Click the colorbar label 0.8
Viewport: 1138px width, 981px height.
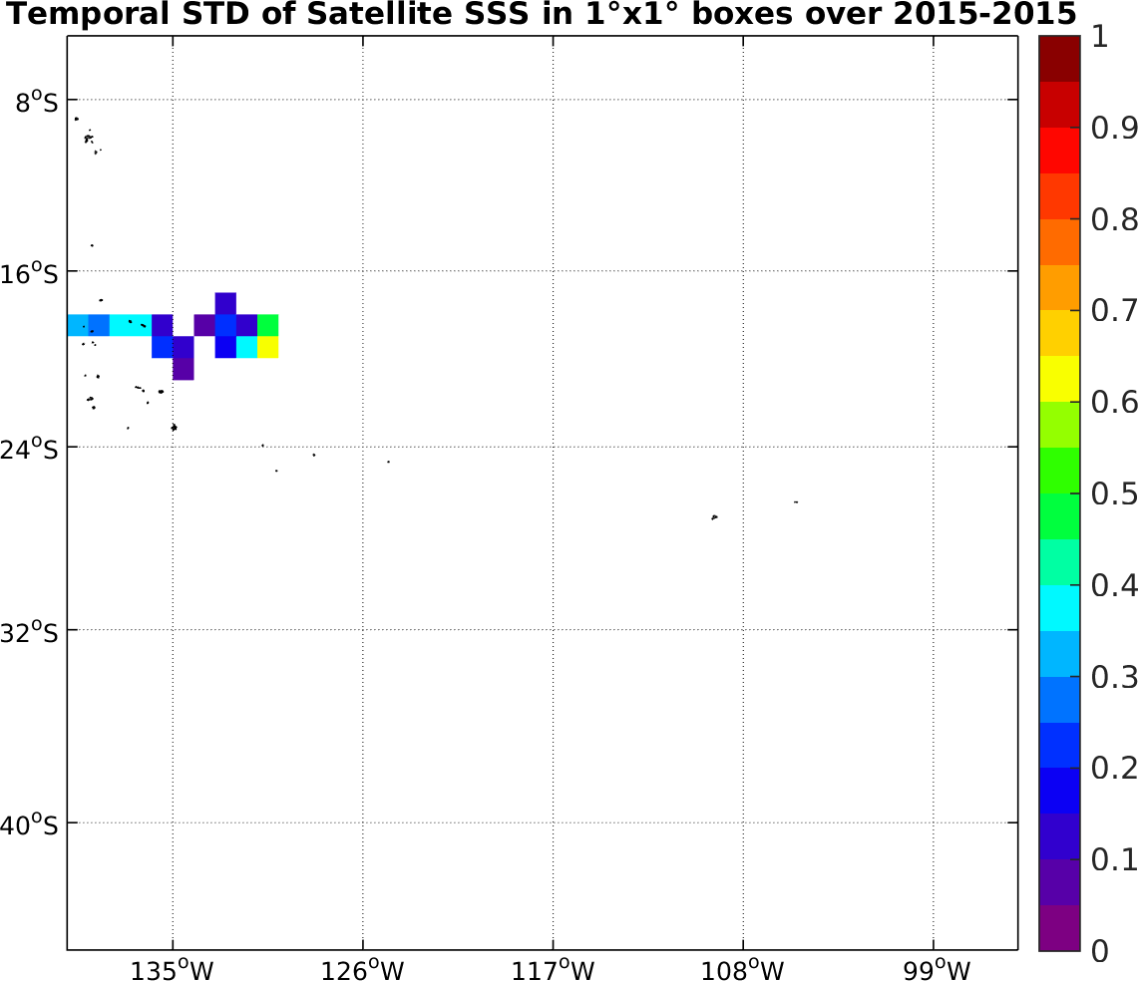1114,219
